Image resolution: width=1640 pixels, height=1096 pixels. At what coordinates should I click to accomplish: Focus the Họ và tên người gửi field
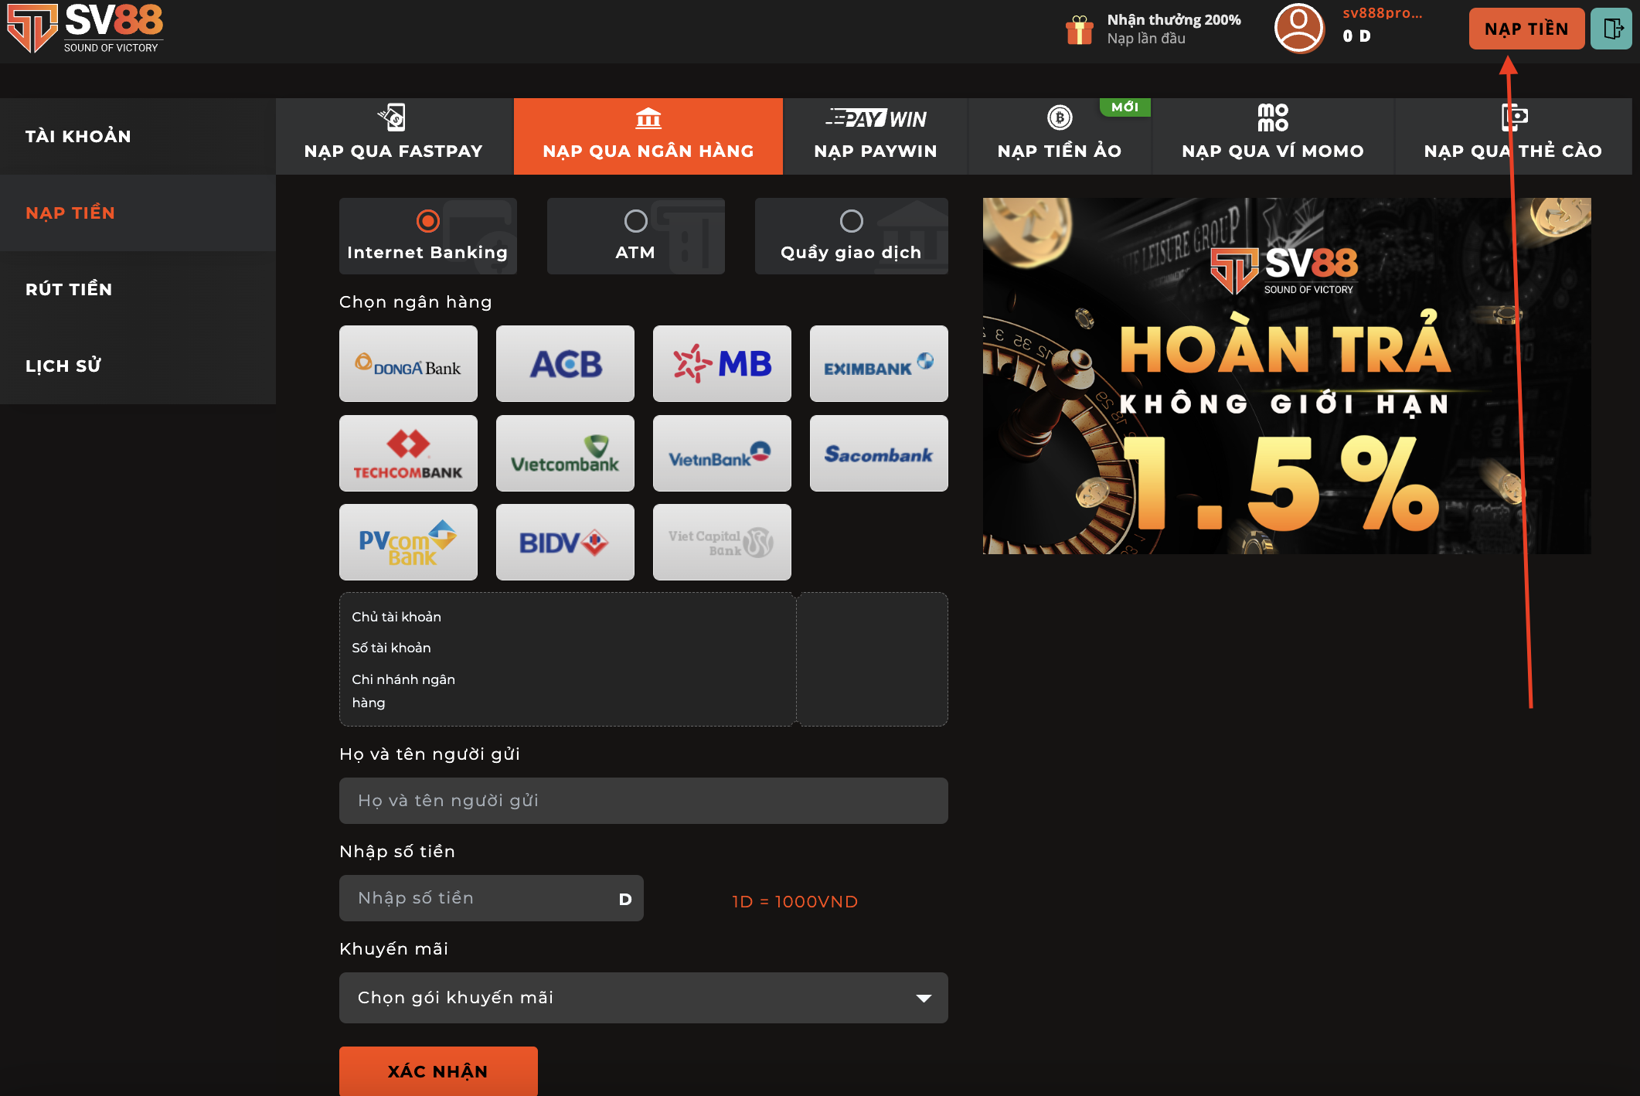pos(643,801)
